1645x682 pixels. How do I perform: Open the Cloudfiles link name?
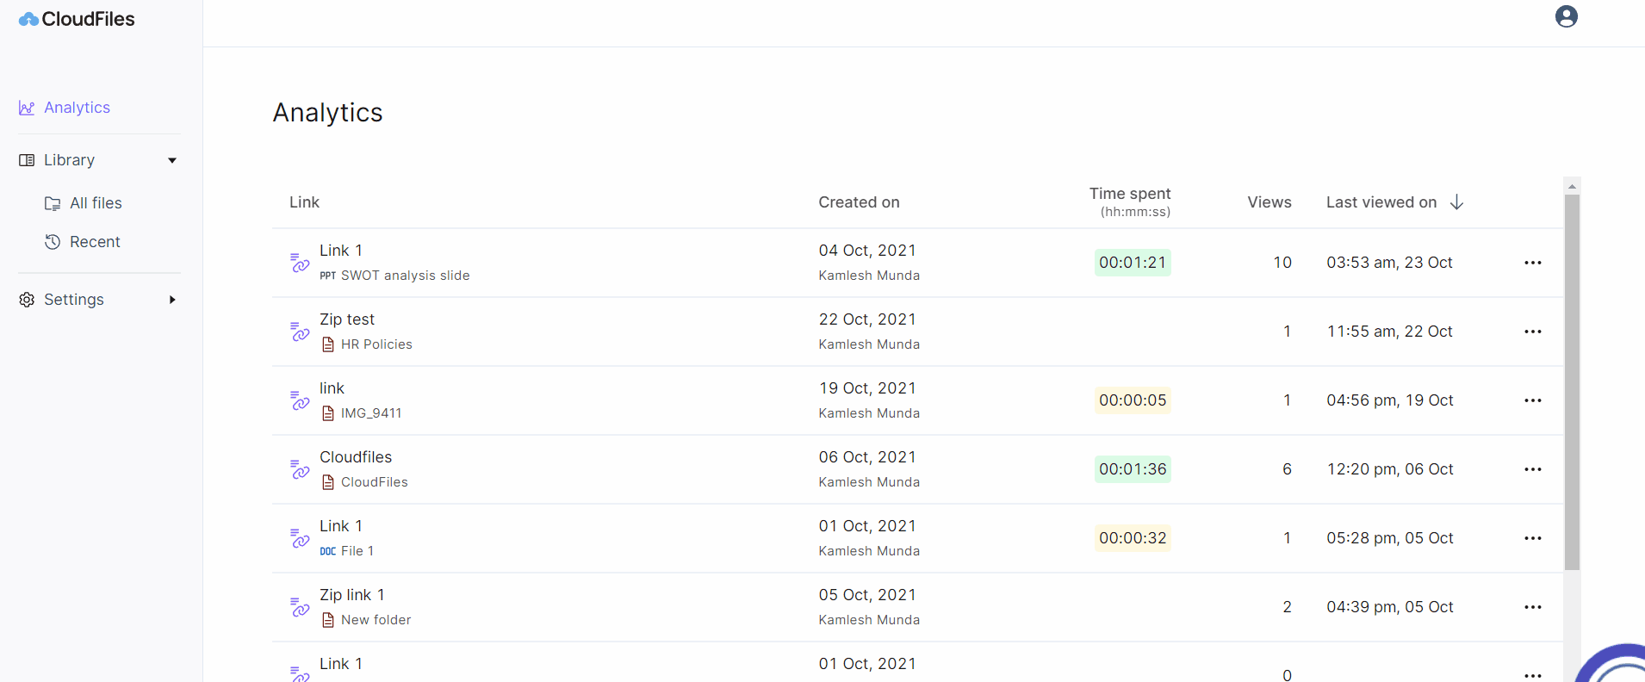pos(356,457)
